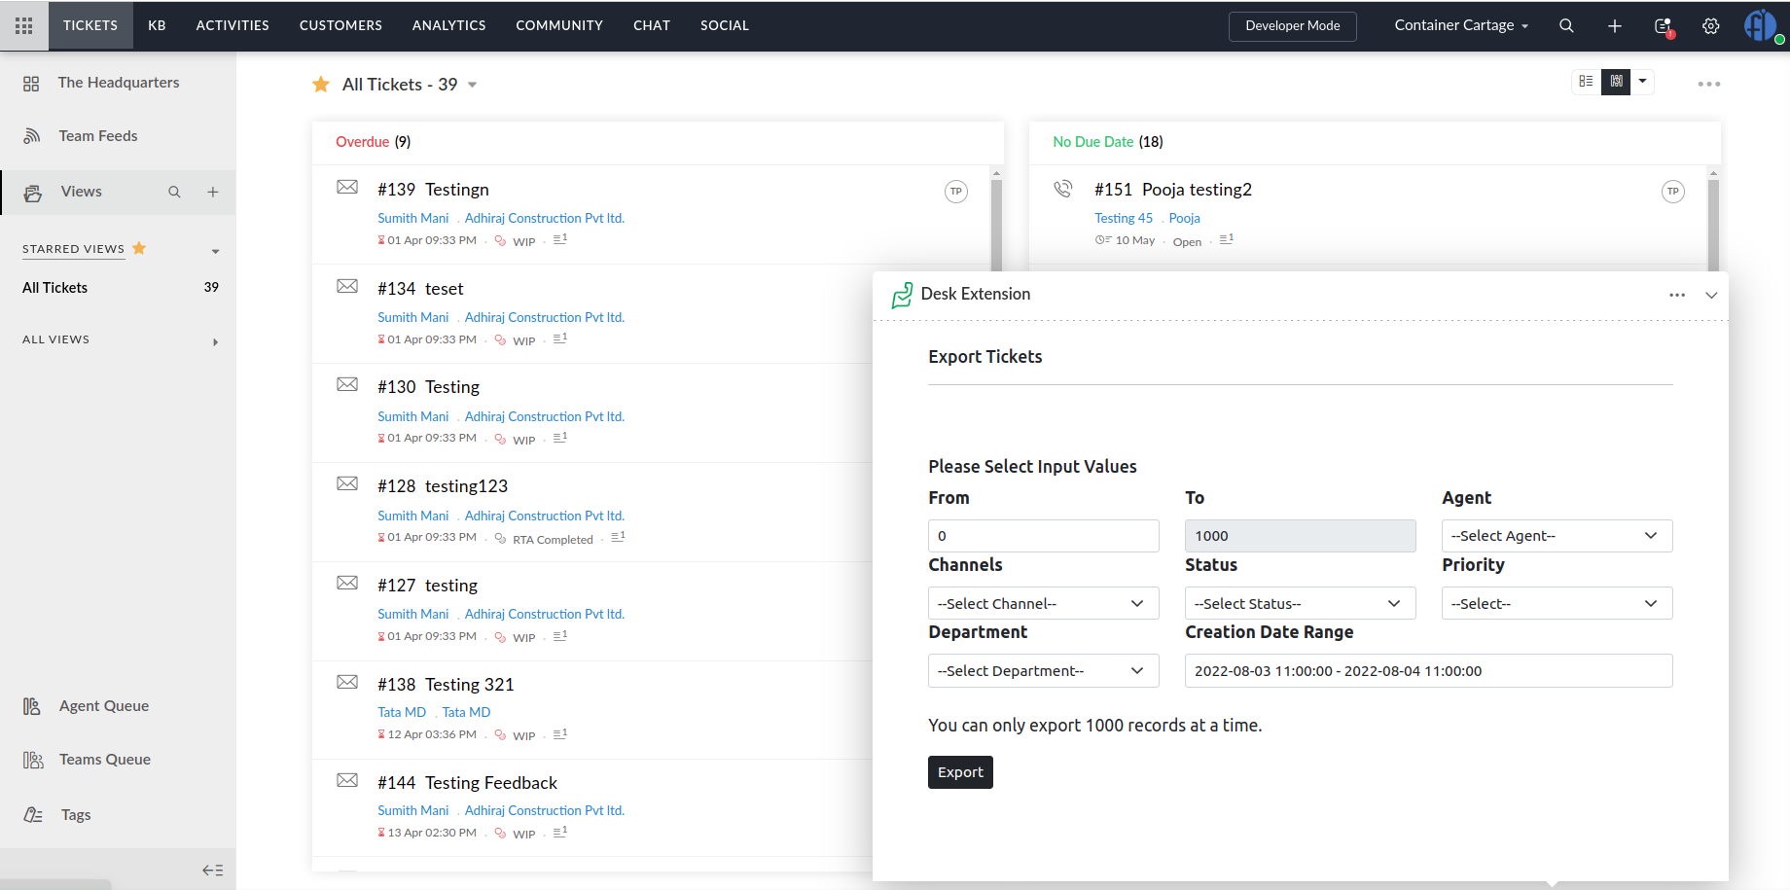Open the Select Status dropdown
1790x890 pixels.
[1300, 604]
